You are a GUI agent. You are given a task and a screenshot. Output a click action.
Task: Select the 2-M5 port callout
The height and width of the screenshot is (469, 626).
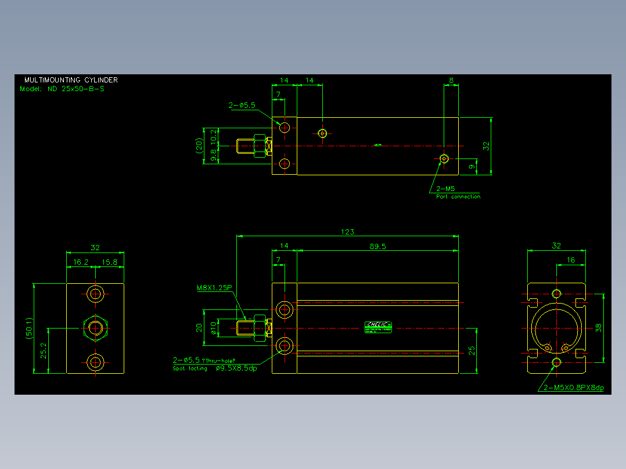[445, 189]
